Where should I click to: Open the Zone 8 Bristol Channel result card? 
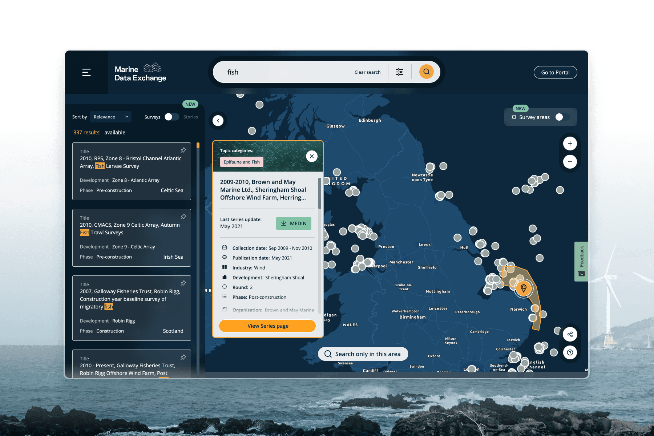[132, 171]
